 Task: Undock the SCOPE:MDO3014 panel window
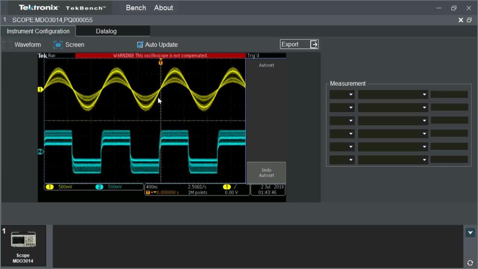click(469, 20)
